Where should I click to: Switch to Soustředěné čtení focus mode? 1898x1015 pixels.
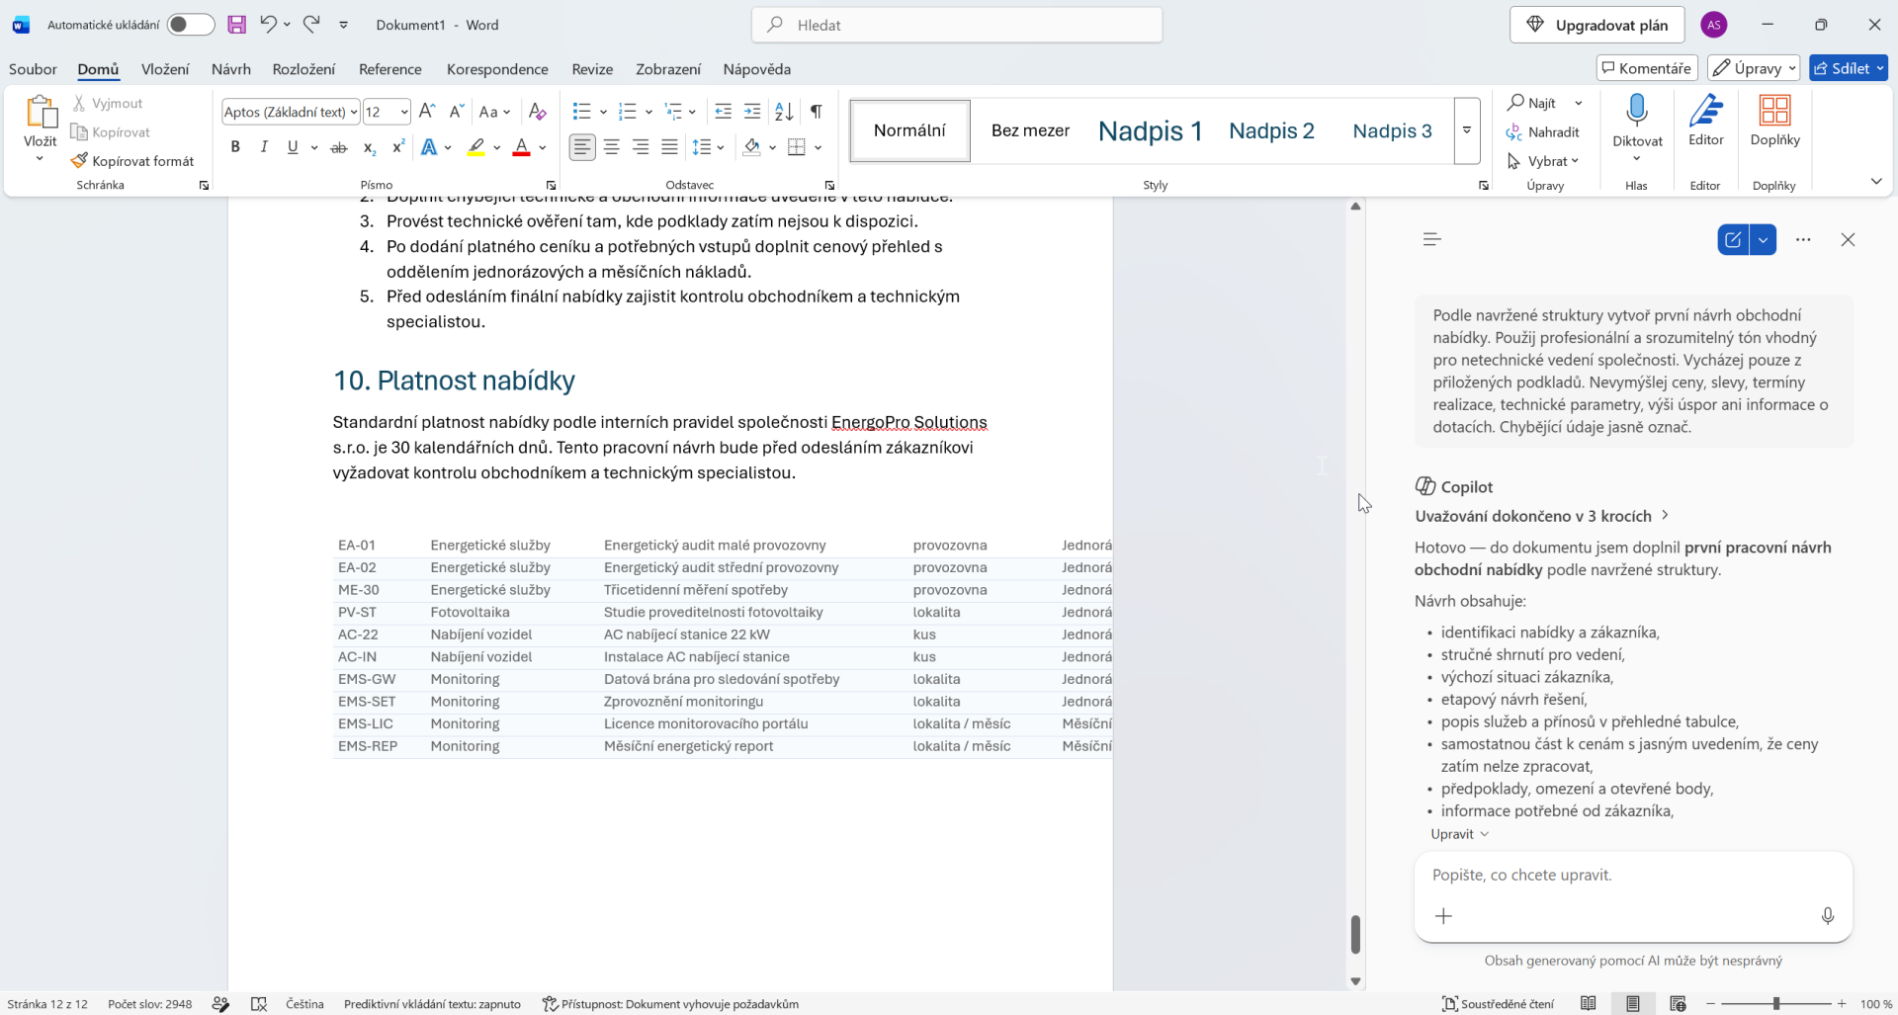pyautogui.click(x=1498, y=1004)
